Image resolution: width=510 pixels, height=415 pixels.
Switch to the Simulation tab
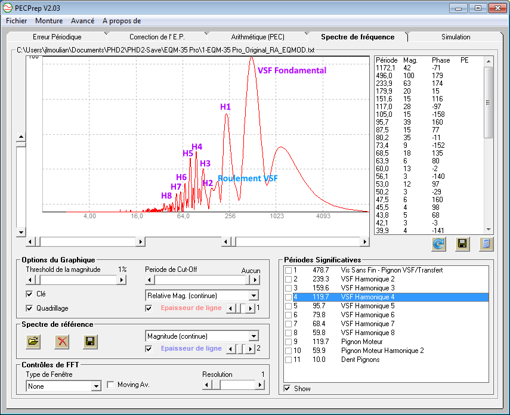click(456, 37)
